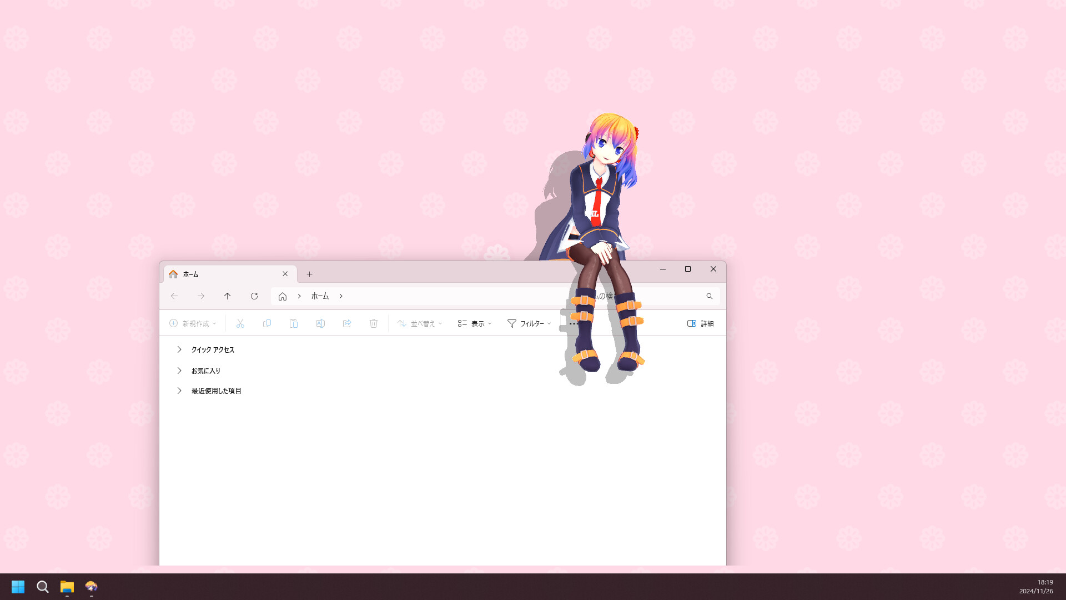Select the Cut icon on the toolbar
Screen dimensions: 1066x600
[x=240, y=323]
